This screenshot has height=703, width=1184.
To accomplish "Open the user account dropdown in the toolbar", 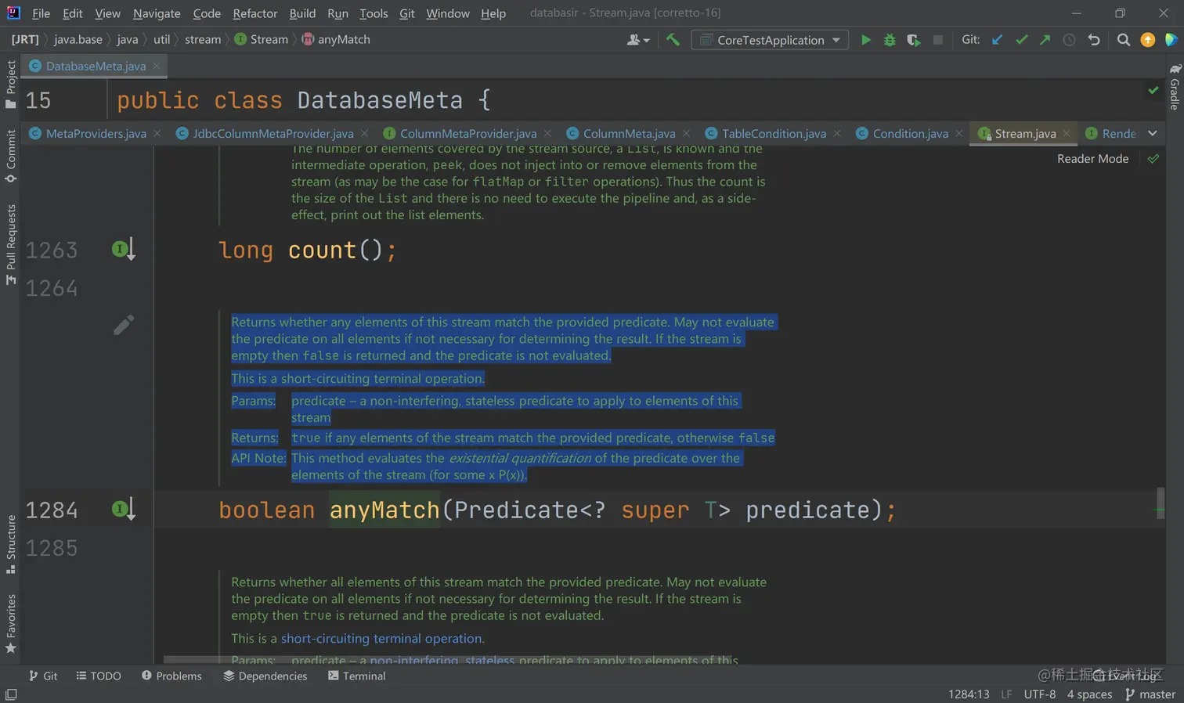I will pyautogui.click(x=638, y=40).
